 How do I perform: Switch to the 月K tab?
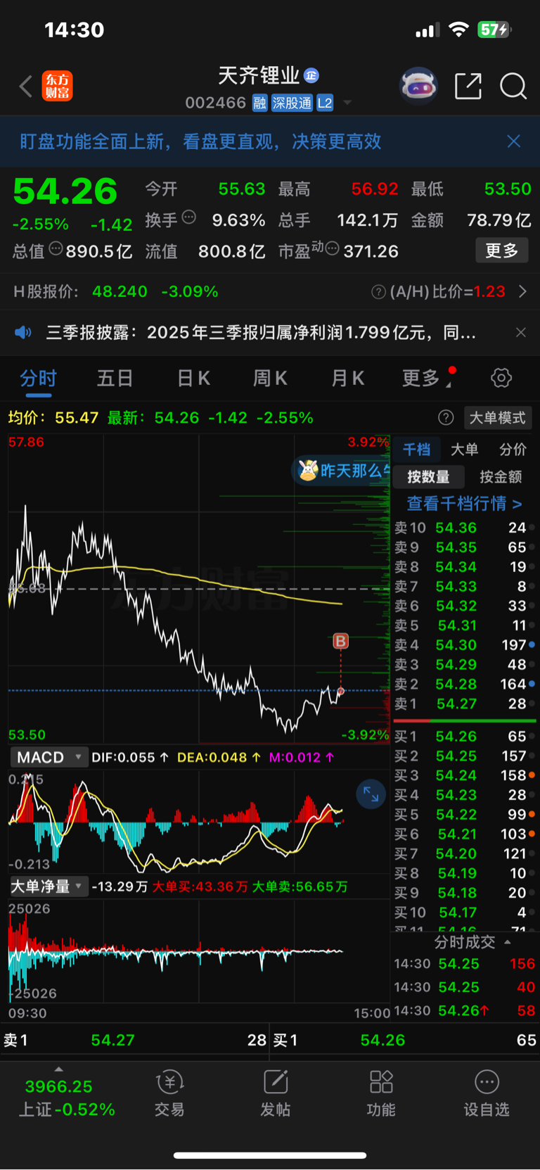point(347,378)
